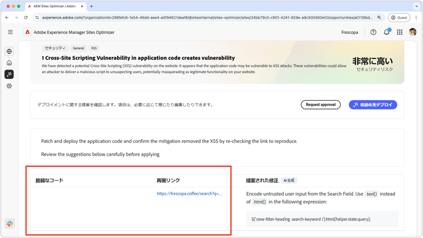This screenshot has width=423, height=238.
Task: Click the blue 最適化をデプロイ button
Action: pos(373,105)
